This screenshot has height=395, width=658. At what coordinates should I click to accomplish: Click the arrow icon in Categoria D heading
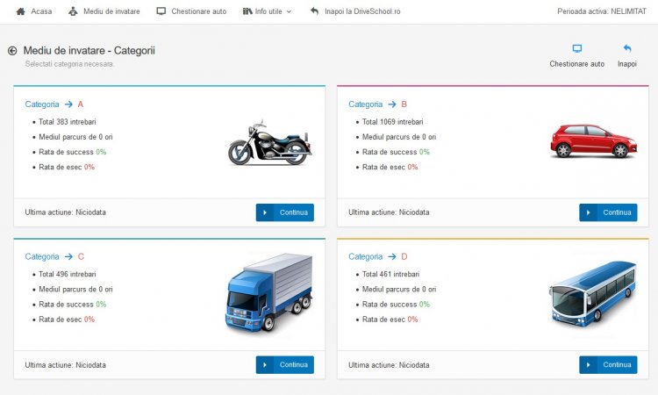point(392,256)
